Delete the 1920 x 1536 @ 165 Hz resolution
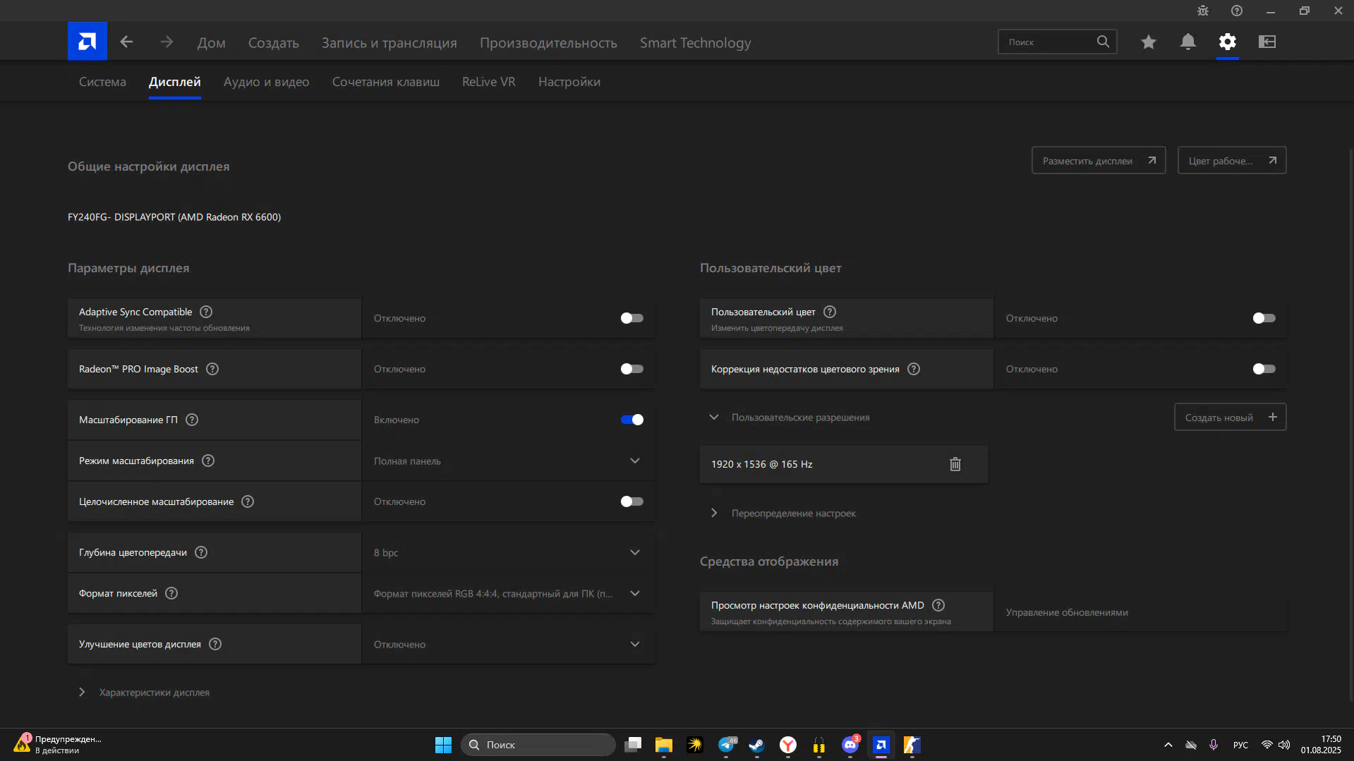The height and width of the screenshot is (761, 1354). [x=955, y=464]
